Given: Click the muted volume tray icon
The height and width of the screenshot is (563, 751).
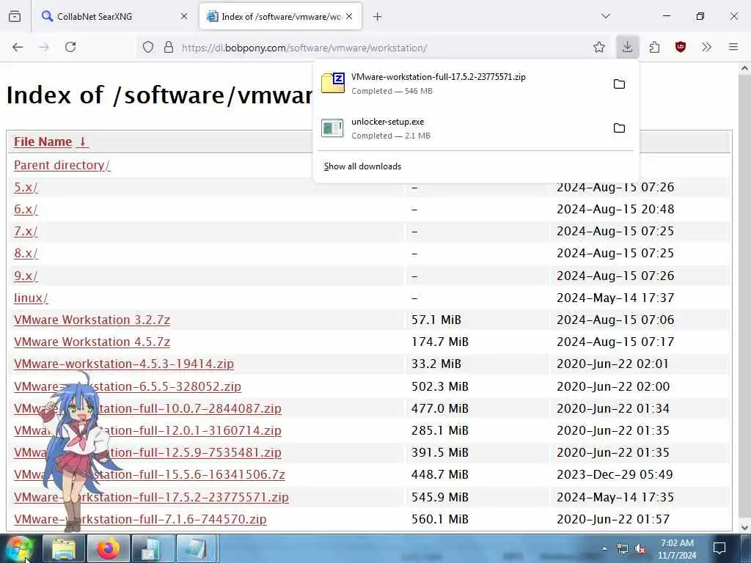Looking at the screenshot, I should click(x=640, y=548).
